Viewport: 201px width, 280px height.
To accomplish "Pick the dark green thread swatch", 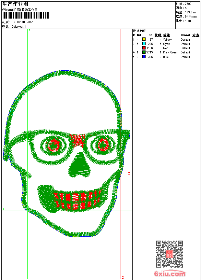I will 144,52.
